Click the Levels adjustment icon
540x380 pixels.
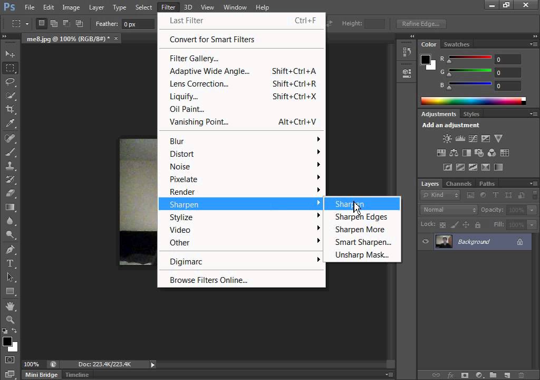point(460,139)
